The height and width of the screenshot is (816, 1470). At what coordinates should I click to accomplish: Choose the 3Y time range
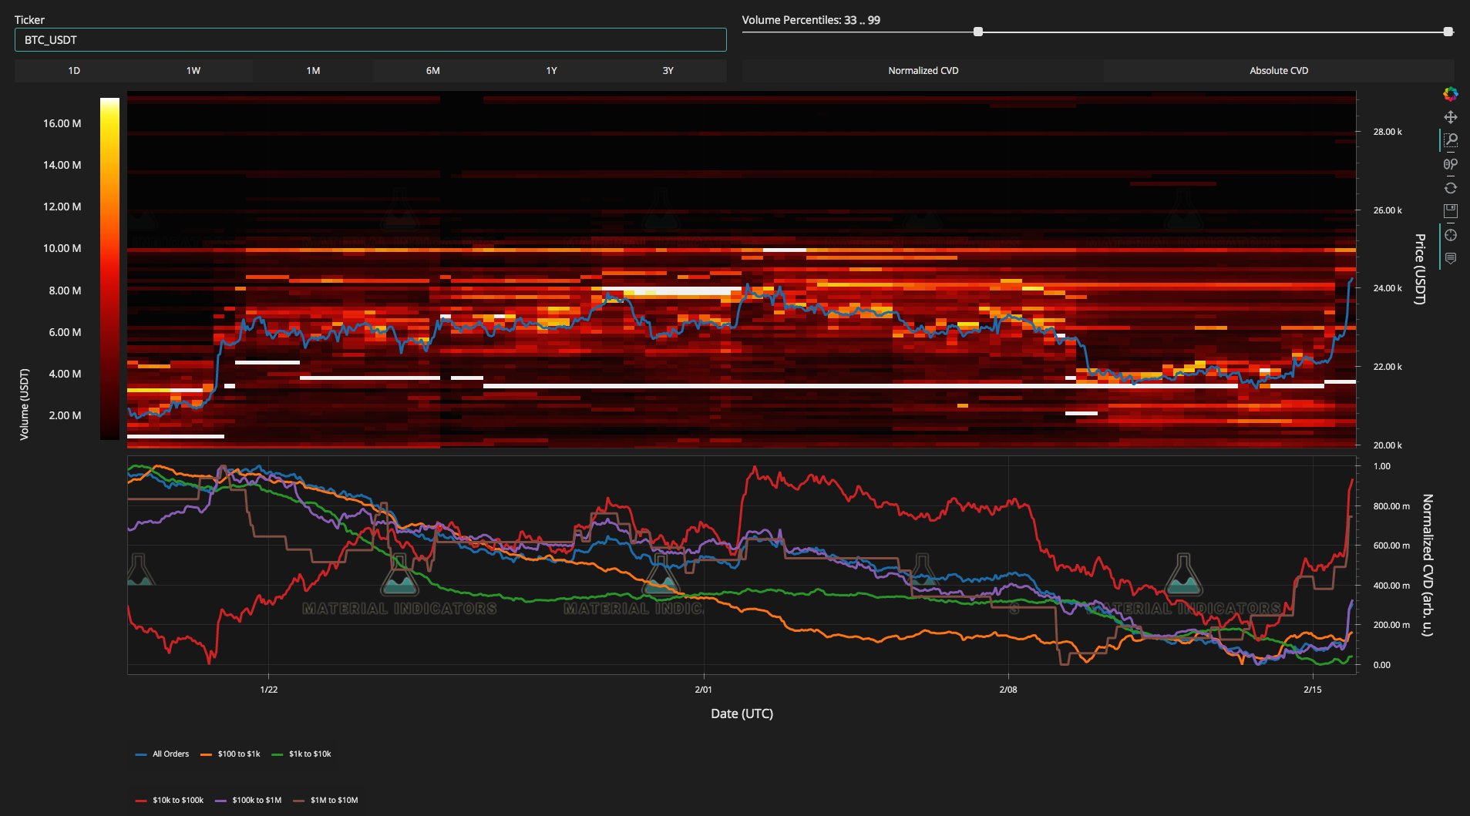click(x=668, y=70)
